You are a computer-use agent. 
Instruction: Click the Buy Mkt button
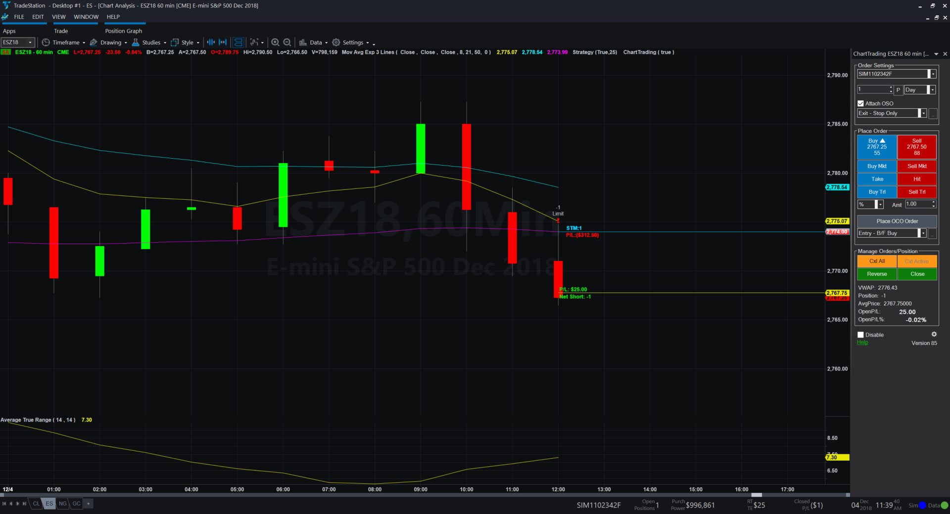[877, 167]
